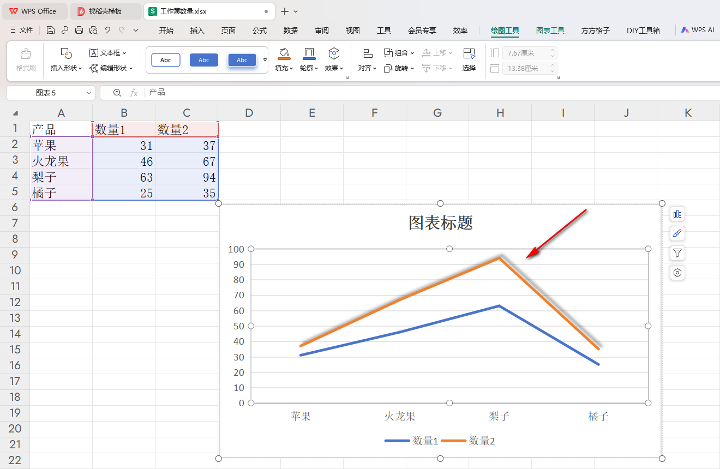Click the Align (对齐) icon

coord(367,53)
